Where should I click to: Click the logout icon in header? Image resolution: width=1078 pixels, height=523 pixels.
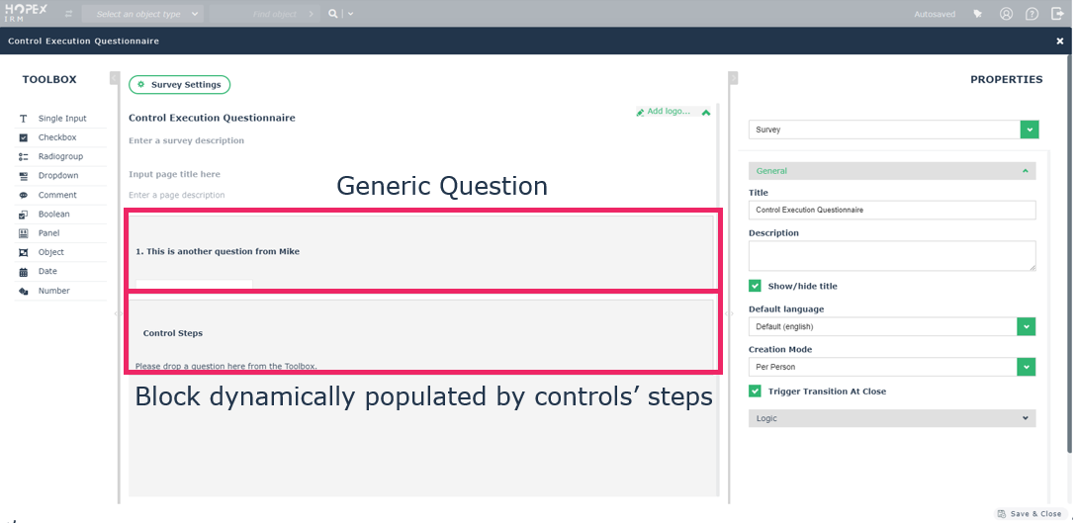[1057, 14]
